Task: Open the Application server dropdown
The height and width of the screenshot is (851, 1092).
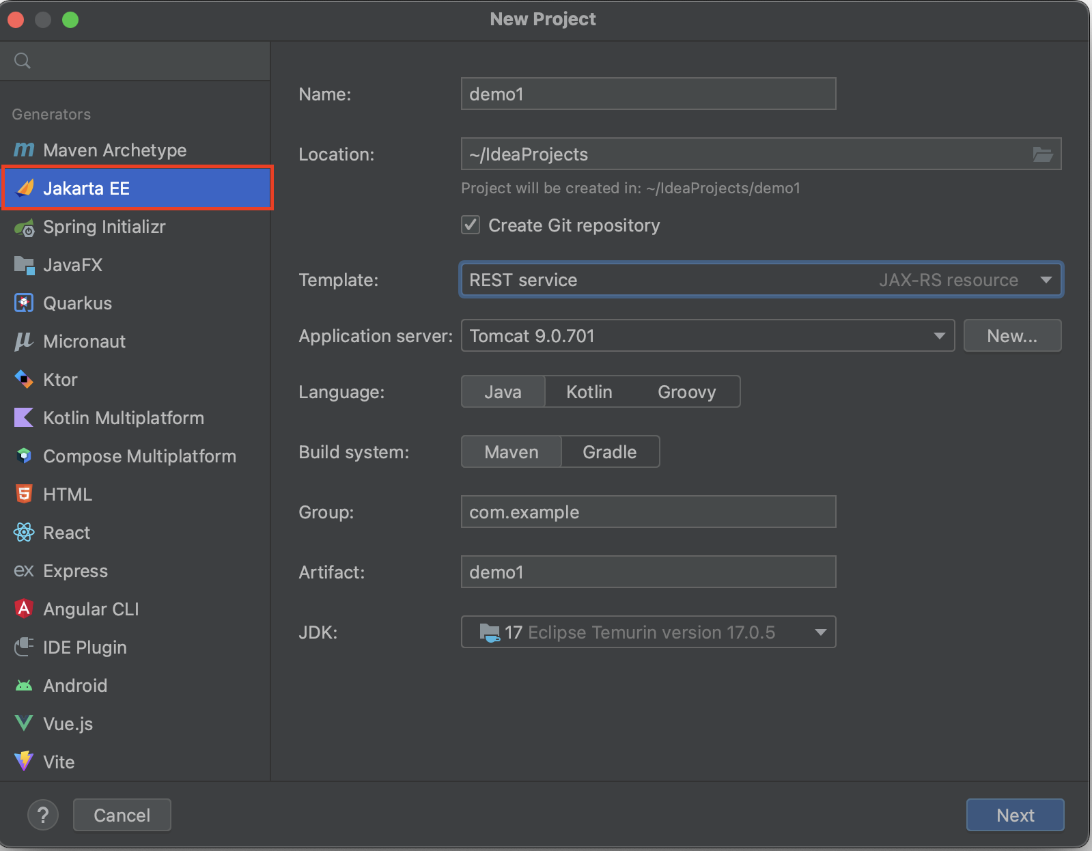Action: click(x=708, y=336)
